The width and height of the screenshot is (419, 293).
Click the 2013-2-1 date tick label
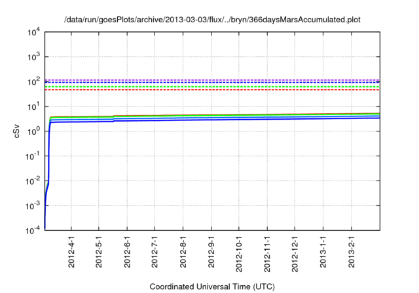(x=352, y=252)
